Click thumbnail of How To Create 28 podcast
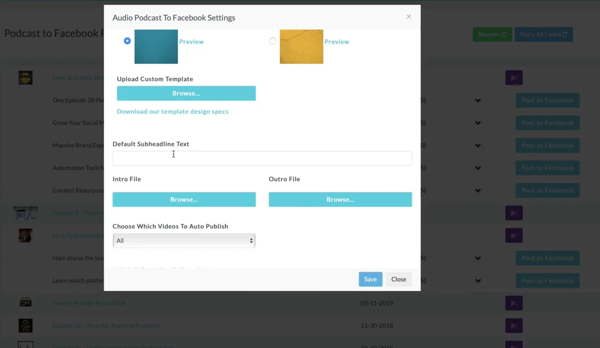The width and height of the screenshot is (600, 348). tap(26, 78)
